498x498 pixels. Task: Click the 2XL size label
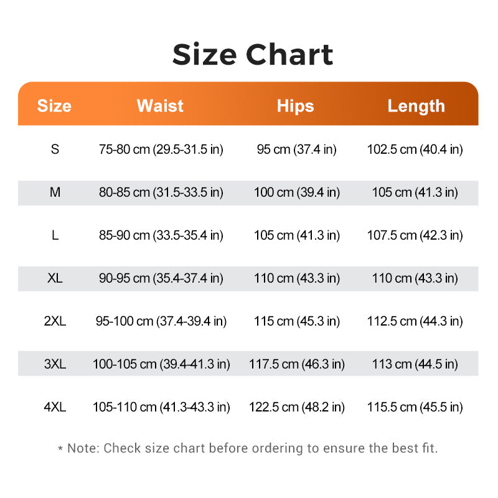point(55,321)
